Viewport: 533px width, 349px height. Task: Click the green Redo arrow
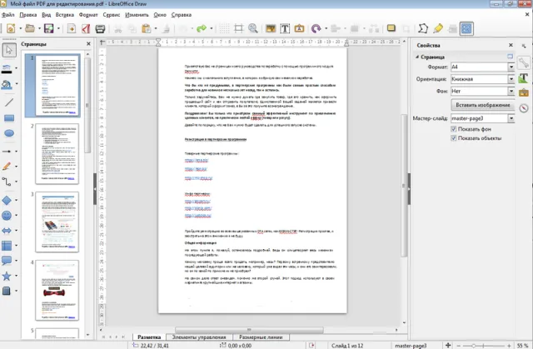pyautogui.click(x=202, y=28)
